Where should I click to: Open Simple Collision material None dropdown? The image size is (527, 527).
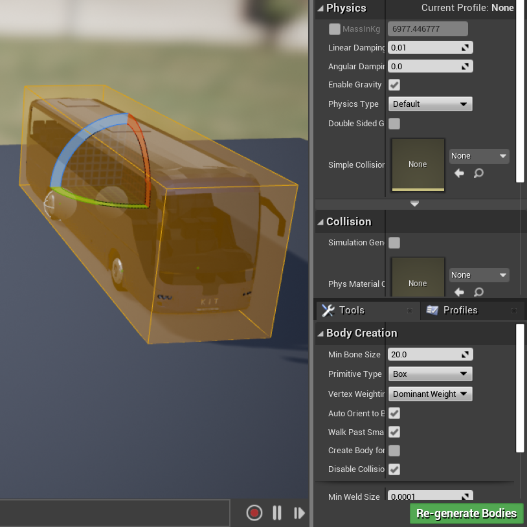point(479,156)
